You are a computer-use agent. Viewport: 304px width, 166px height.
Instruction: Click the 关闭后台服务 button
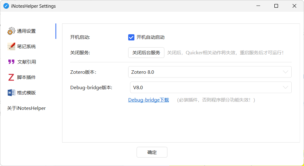click(146, 53)
